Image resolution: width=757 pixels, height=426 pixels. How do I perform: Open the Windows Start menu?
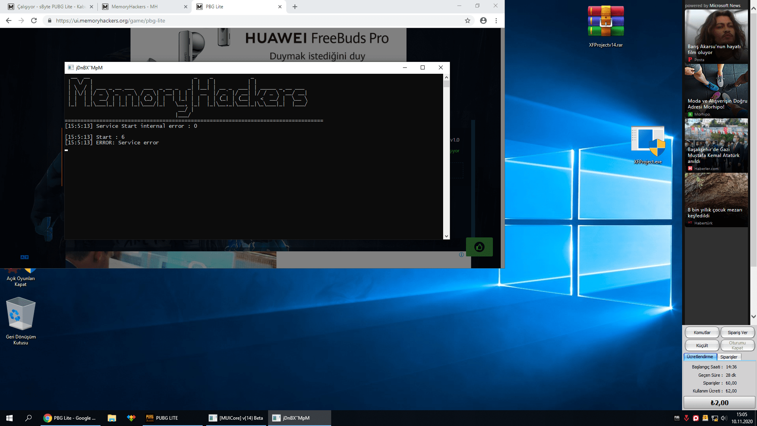point(9,418)
